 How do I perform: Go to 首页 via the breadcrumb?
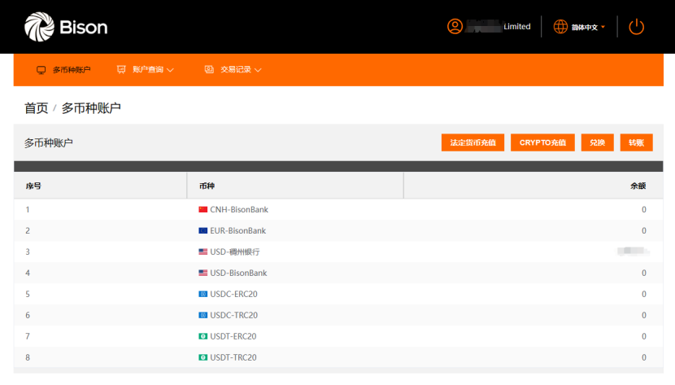[36, 108]
